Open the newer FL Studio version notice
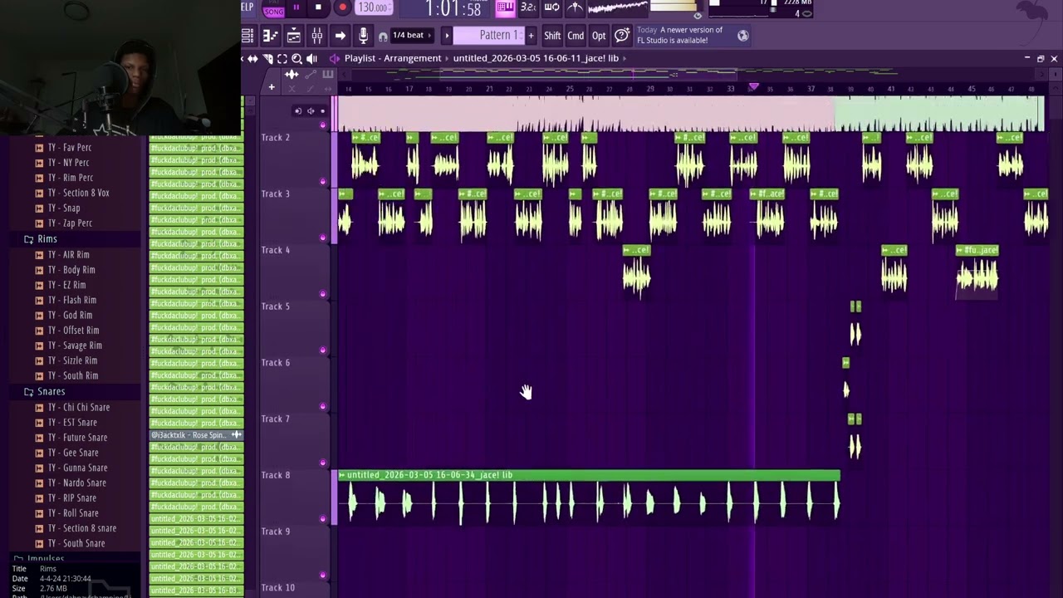 (x=680, y=36)
